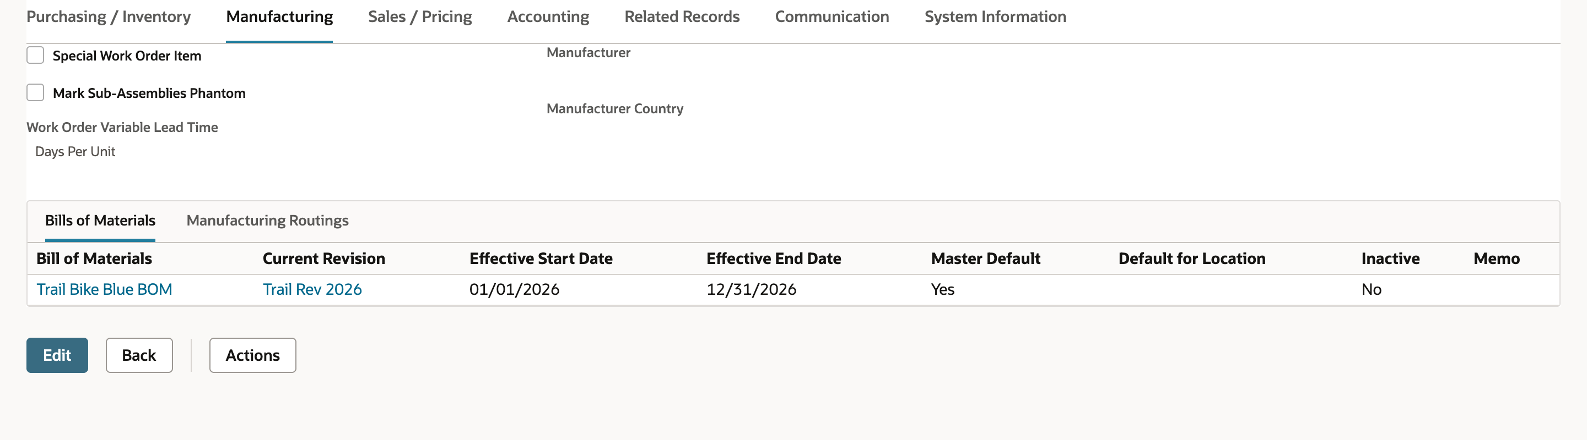Check the Mark Sub-Assemblies Phantom box
Screen dimensions: 1587x440
[x=35, y=93]
